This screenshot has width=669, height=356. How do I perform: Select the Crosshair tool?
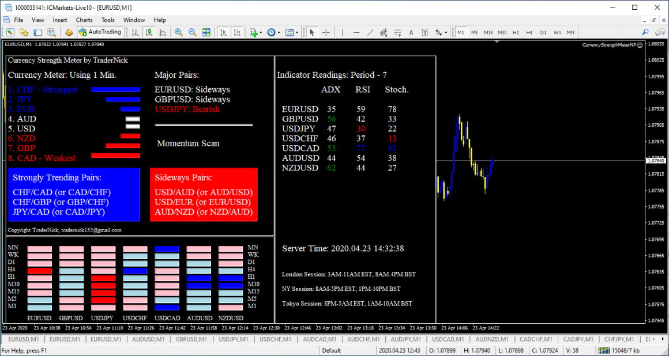pos(326,32)
